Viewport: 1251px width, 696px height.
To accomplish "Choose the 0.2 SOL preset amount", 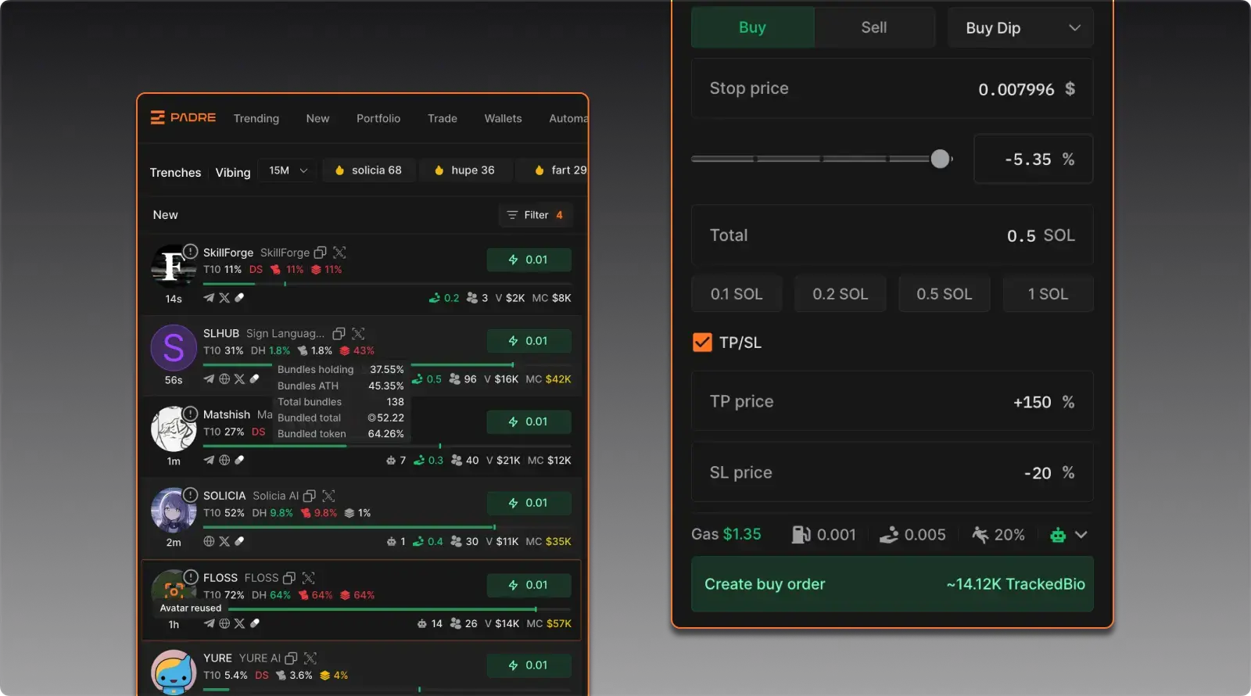I will (x=840, y=294).
